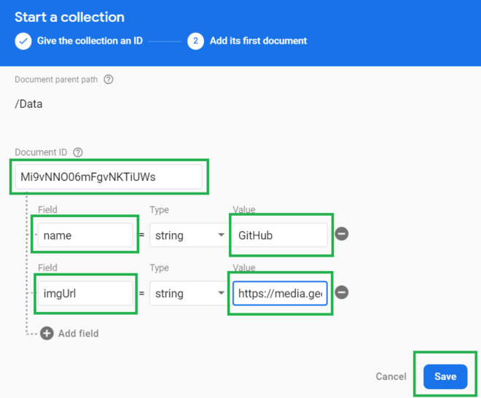The height and width of the screenshot is (398, 481).
Task: Remove the name field with minus icon
Action: 342,234
